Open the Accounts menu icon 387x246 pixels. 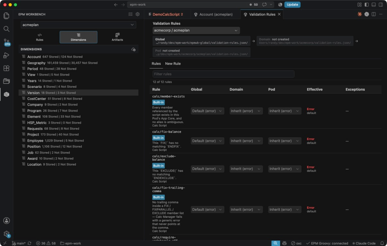6,220
